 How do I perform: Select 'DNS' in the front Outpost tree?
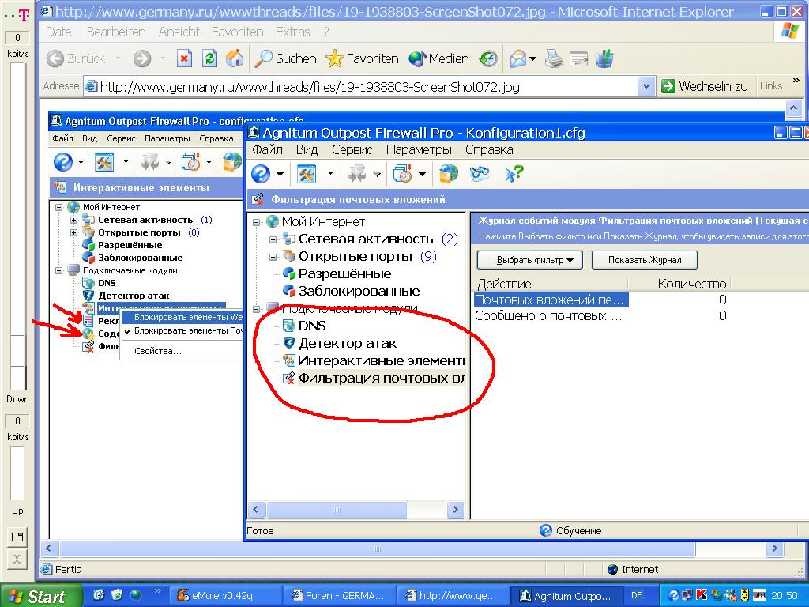pos(312,326)
